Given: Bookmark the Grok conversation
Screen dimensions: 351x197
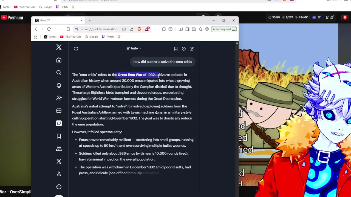Looking at the screenshot, I should (176, 49).
